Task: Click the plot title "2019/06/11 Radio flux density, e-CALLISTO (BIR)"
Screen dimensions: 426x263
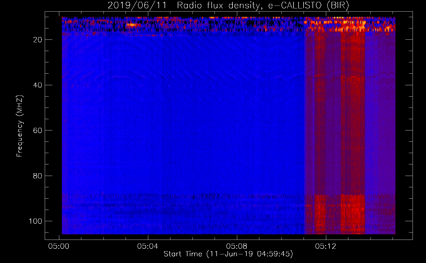Action: point(228,6)
